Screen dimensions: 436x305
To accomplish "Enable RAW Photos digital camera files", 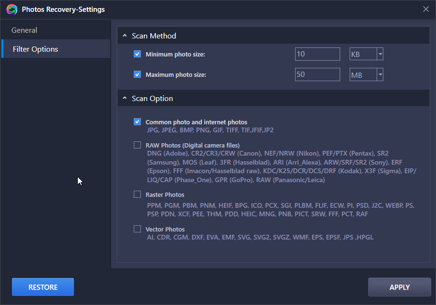I will coord(137,145).
